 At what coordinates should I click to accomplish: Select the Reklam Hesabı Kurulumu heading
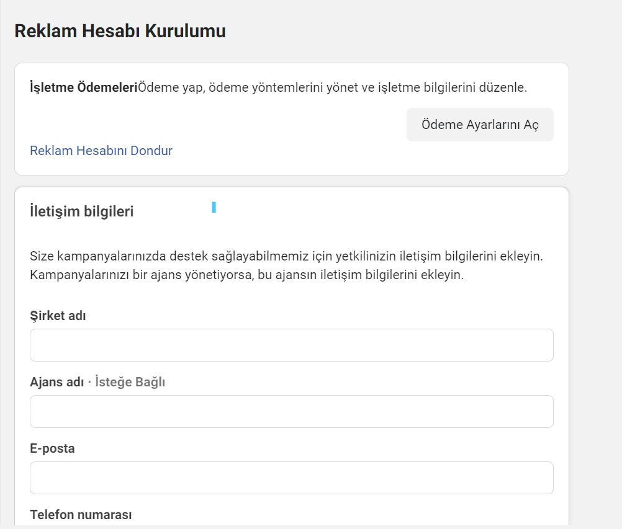click(x=120, y=31)
